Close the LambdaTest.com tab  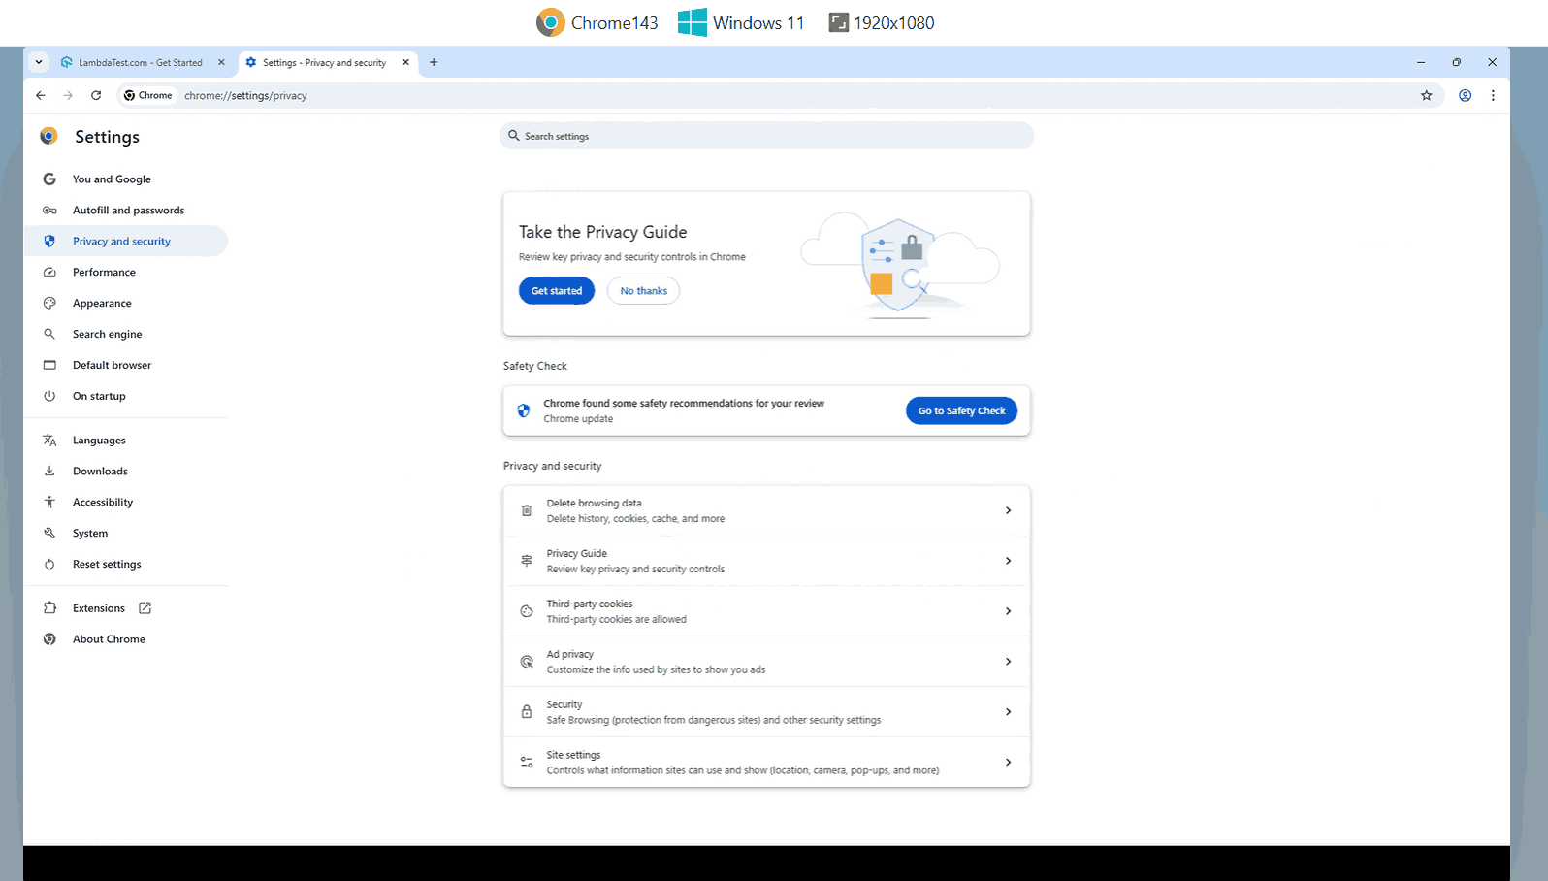221,62
